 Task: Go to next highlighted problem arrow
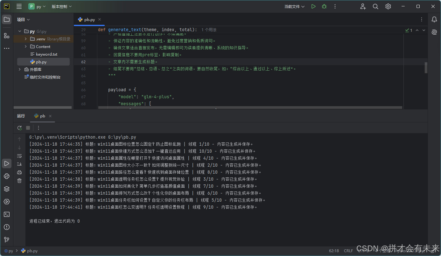(x=424, y=30)
